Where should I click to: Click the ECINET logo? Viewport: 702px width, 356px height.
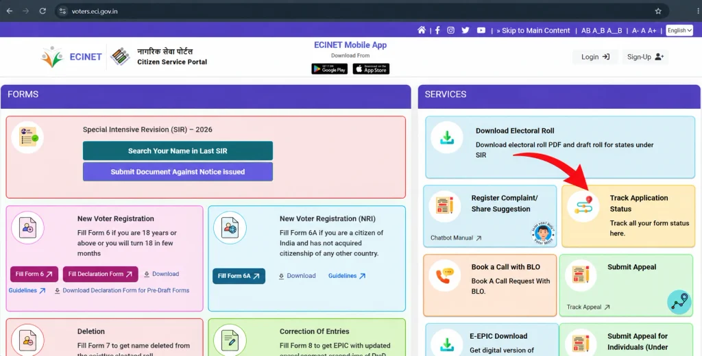[71, 57]
